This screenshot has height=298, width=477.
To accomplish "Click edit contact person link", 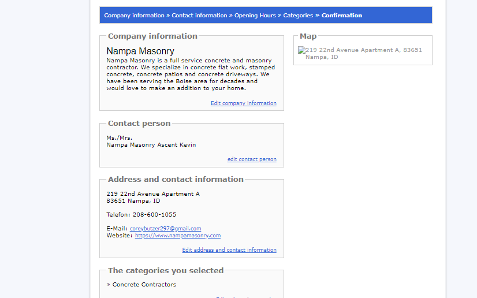I will [x=252, y=159].
